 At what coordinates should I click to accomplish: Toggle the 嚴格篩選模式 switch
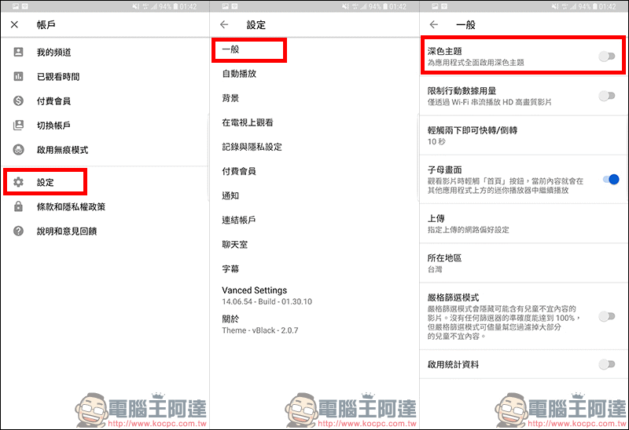pyautogui.click(x=606, y=316)
